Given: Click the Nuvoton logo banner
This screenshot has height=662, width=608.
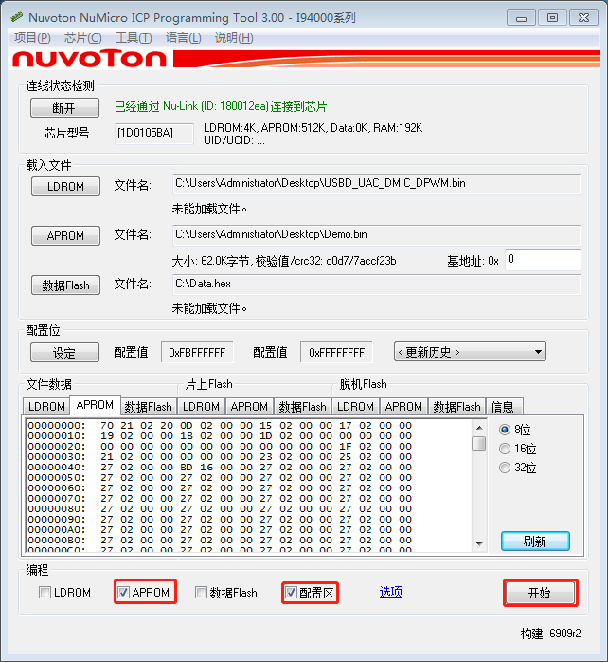Looking at the screenshot, I should click(304, 59).
